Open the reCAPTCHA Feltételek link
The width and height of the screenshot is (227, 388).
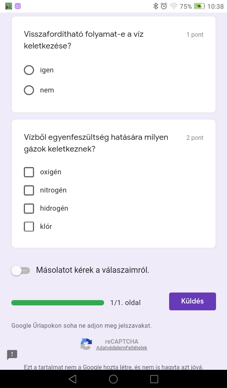[137, 348]
